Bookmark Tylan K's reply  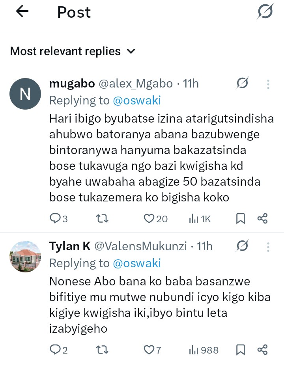[x=241, y=349]
